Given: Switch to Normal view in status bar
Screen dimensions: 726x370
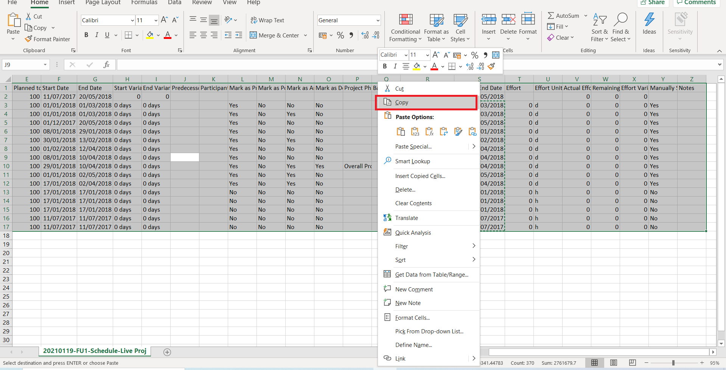Looking at the screenshot, I should 595,363.
